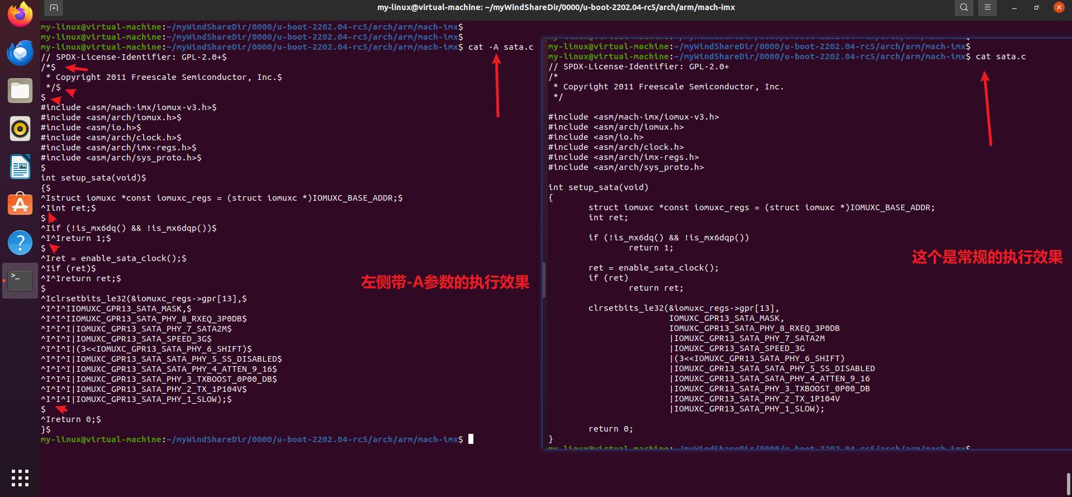Viewport: 1072px width, 497px height.
Task: Click the terminal window title text
Action: pos(556,7)
